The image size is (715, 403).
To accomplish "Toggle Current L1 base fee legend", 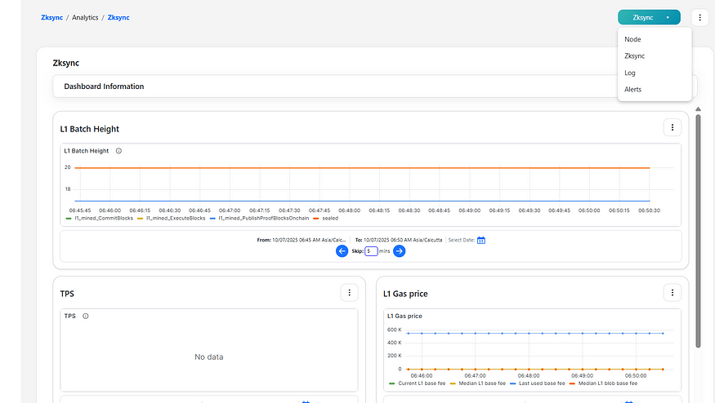I will pos(417,383).
